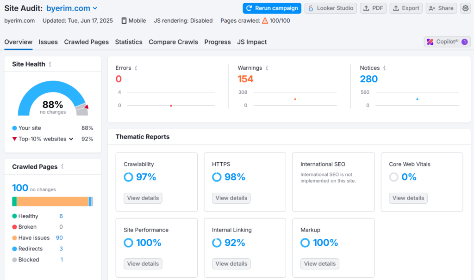
Task: View details for Crawlability
Action: (143, 198)
